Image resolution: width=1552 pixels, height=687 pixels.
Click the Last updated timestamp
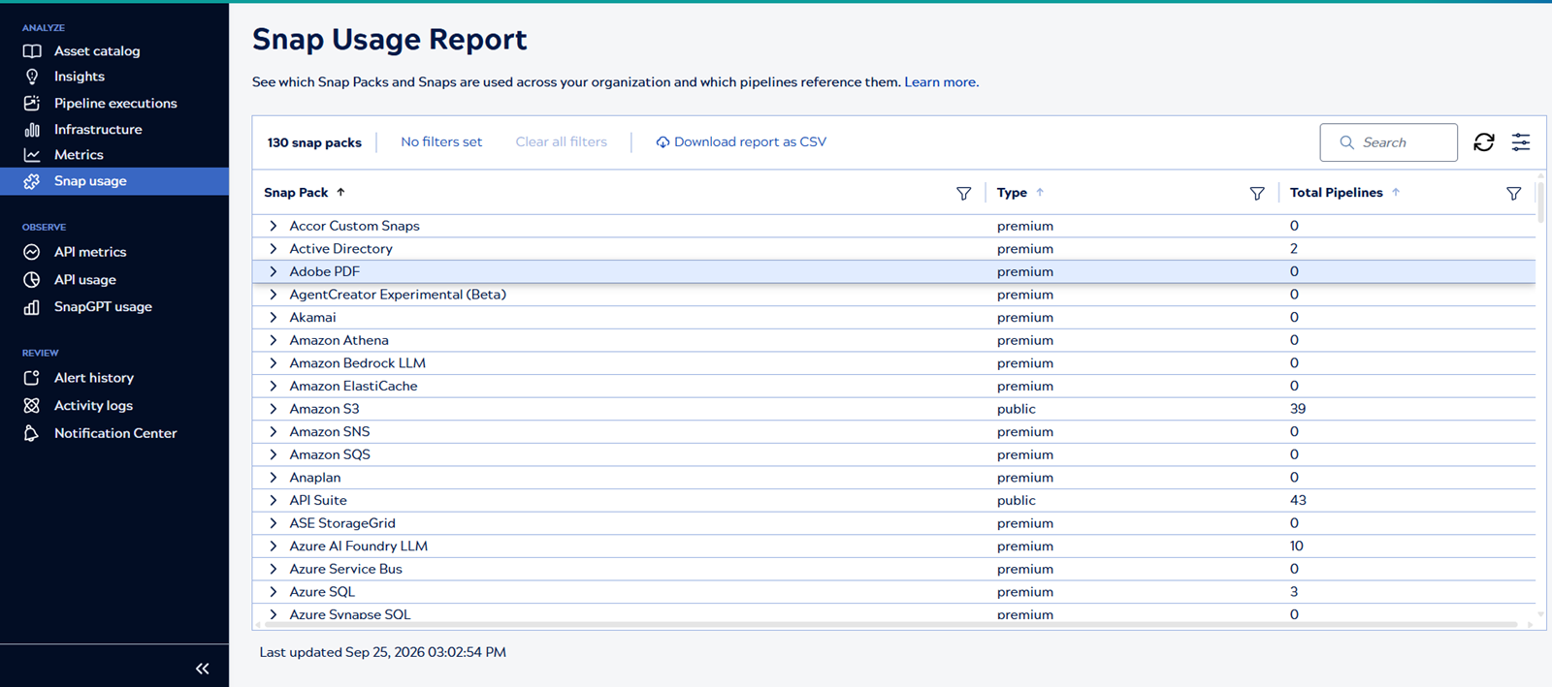click(x=382, y=652)
